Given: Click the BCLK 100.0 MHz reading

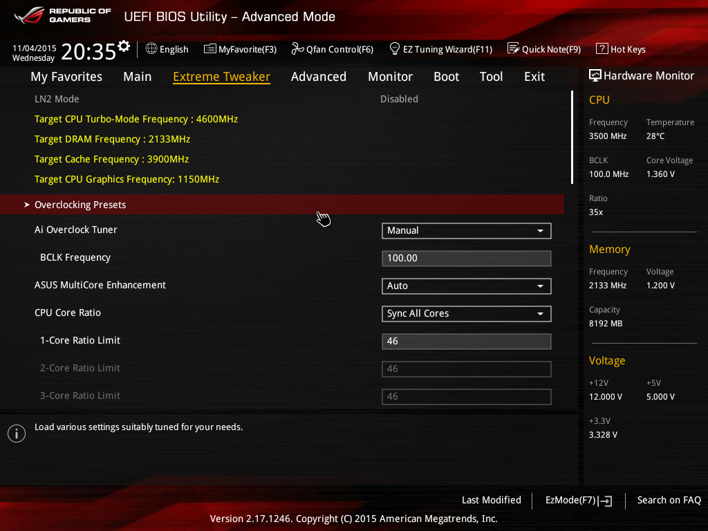Looking at the screenshot, I should pyautogui.click(x=608, y=174).
